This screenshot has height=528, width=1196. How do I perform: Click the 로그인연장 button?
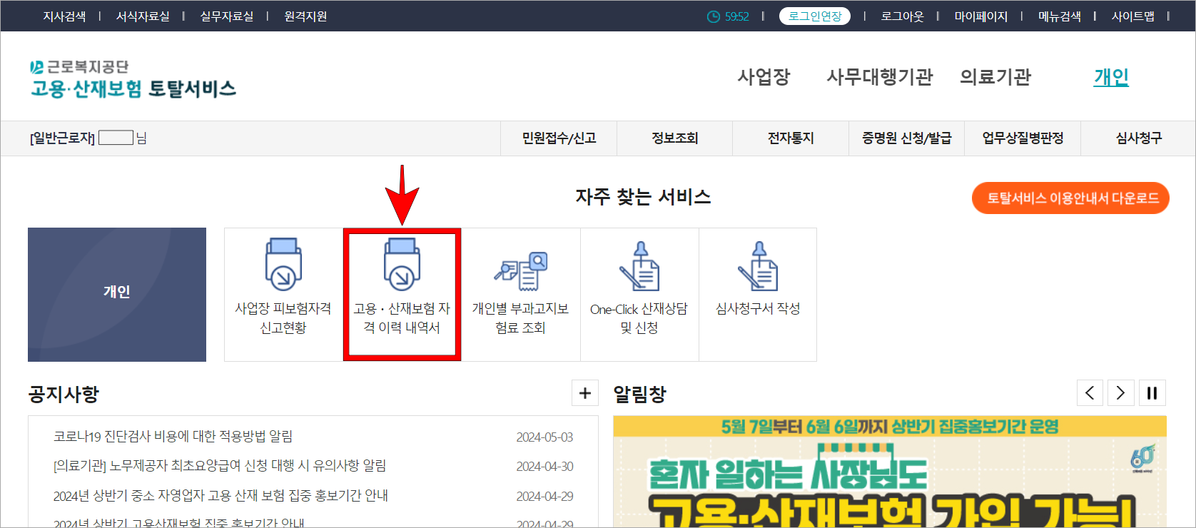click(815, 16)
